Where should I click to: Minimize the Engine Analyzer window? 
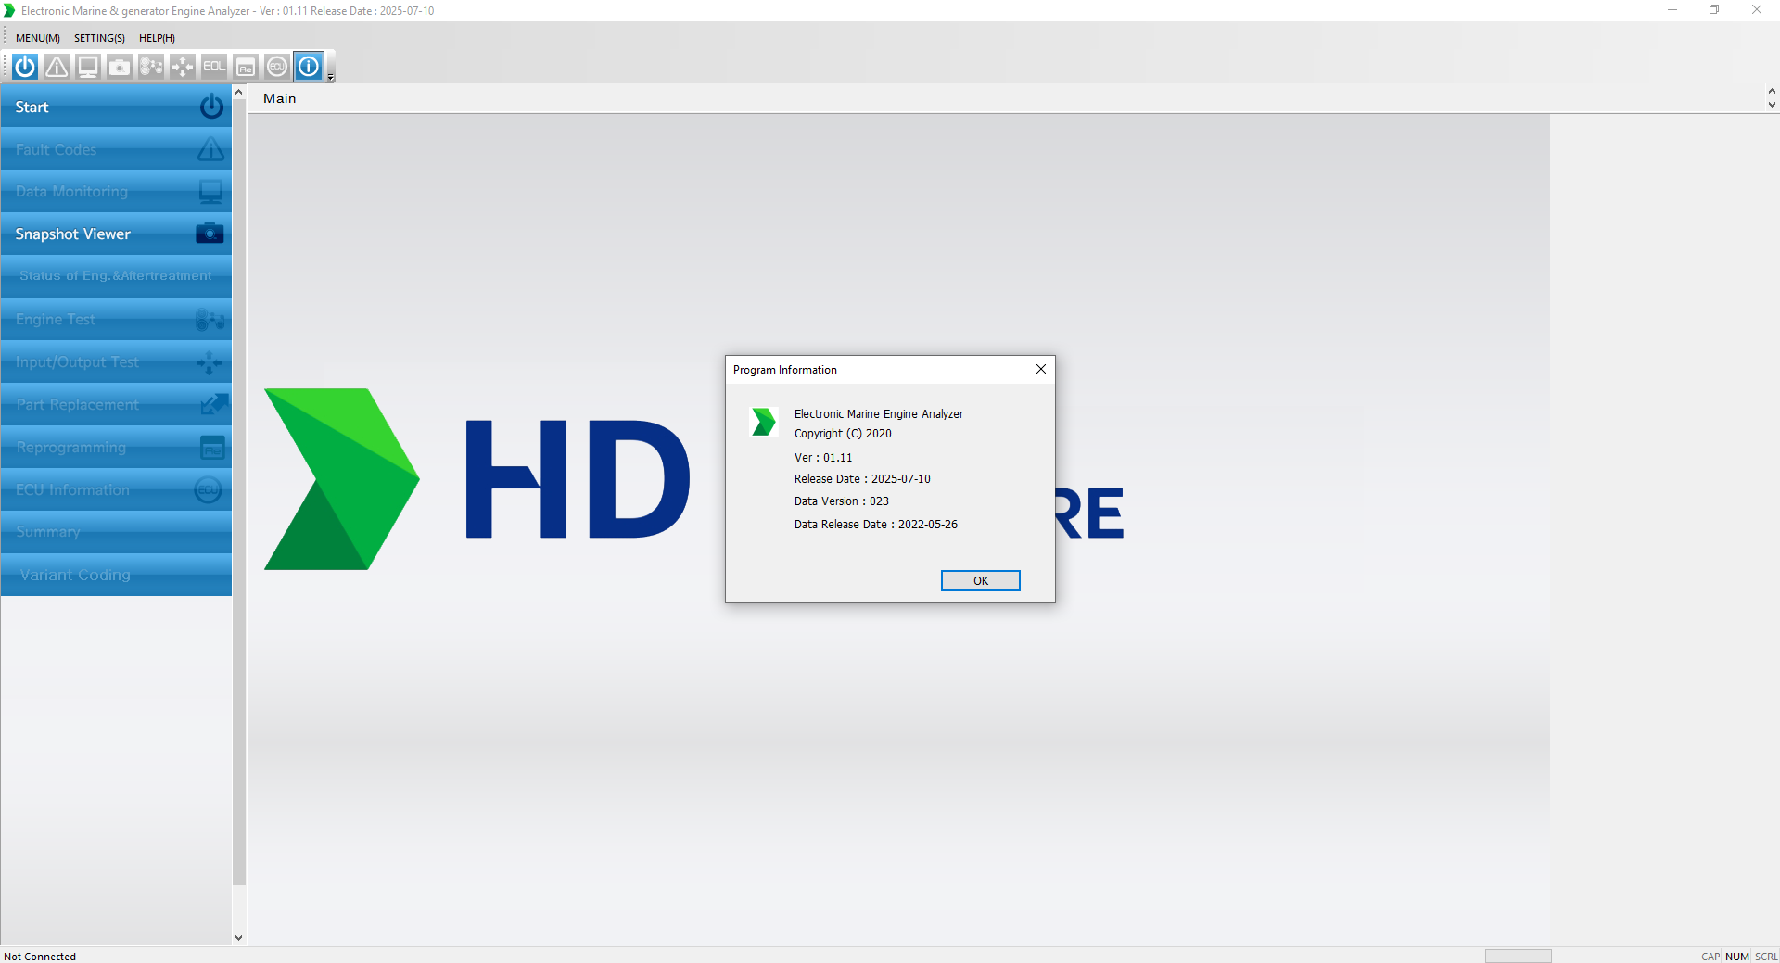click(x=1672, y=10)
